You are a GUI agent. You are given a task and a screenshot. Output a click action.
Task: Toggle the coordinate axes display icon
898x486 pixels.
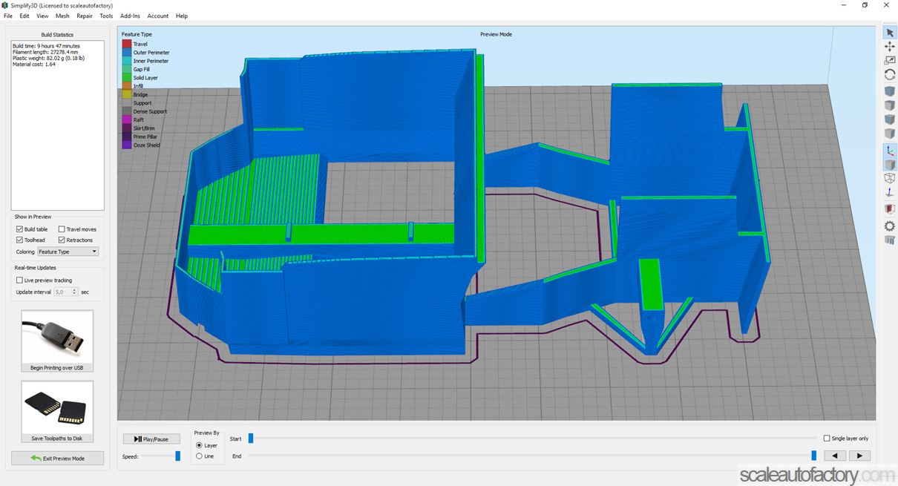click(x=889, y=151)
